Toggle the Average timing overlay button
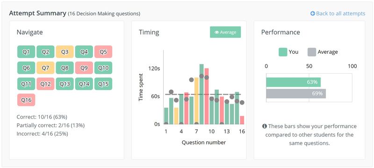This screenshot has width=374, height=168. coord(225,32)
